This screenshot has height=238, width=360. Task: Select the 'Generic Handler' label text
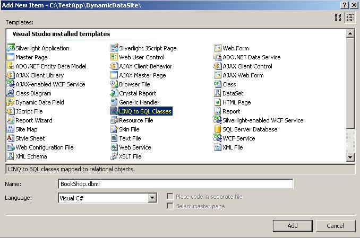[x=139, y=102]
